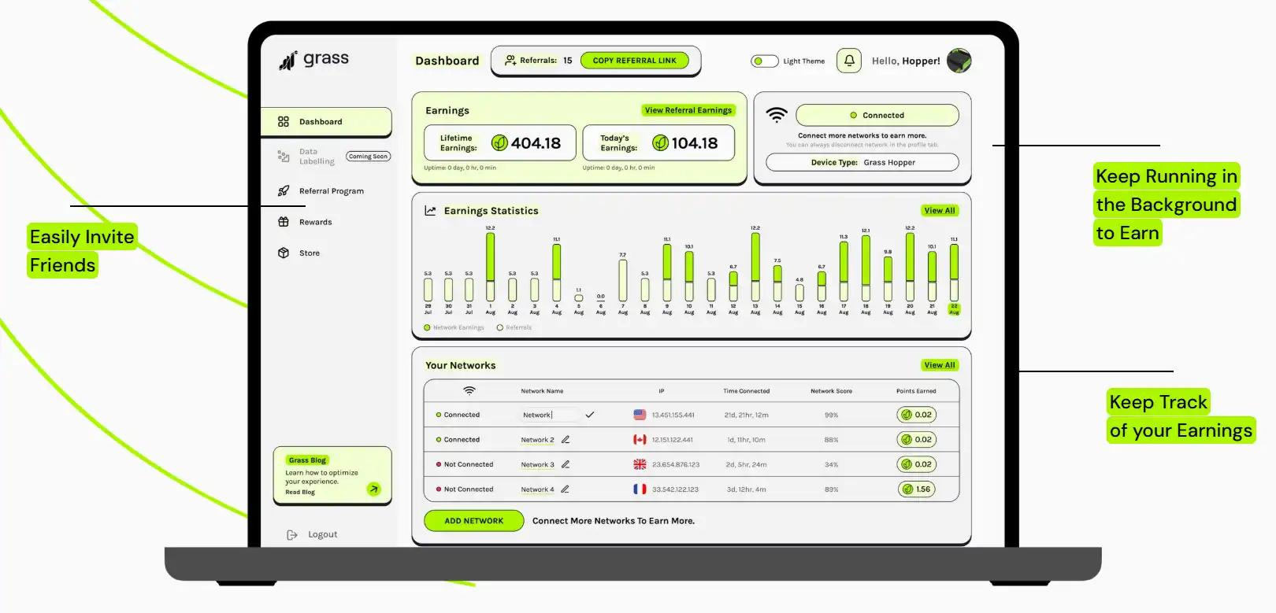Image resolution: width=1276 pixels, height=613 pixels.
Task: Open Grass Blog arrow button
Action: coord(373,489)
